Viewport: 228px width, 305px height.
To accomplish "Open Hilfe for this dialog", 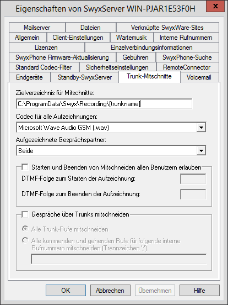I will tap(199, 291).
